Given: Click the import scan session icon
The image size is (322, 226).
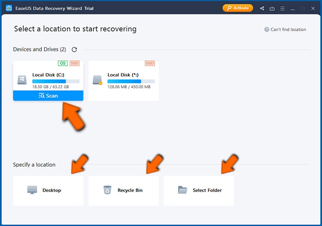Looking at the screenshot, I should click(x=272, y=9).
